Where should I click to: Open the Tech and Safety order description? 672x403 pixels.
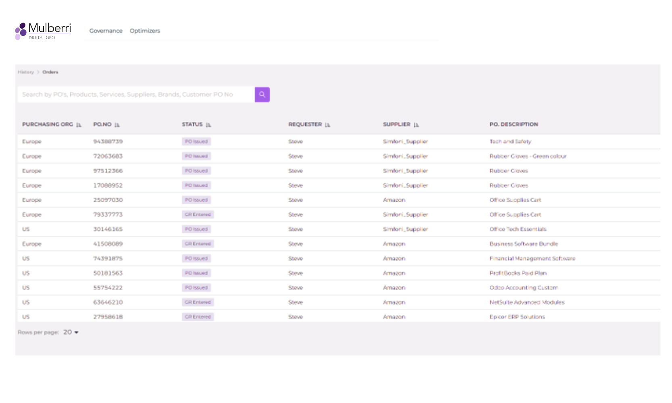click(510, 142)
